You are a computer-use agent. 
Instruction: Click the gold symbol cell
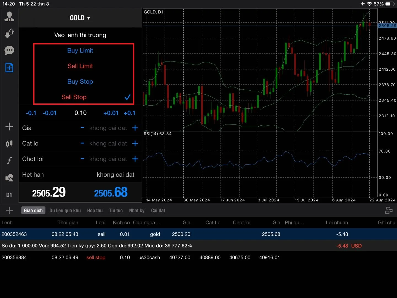click(155, 234)
